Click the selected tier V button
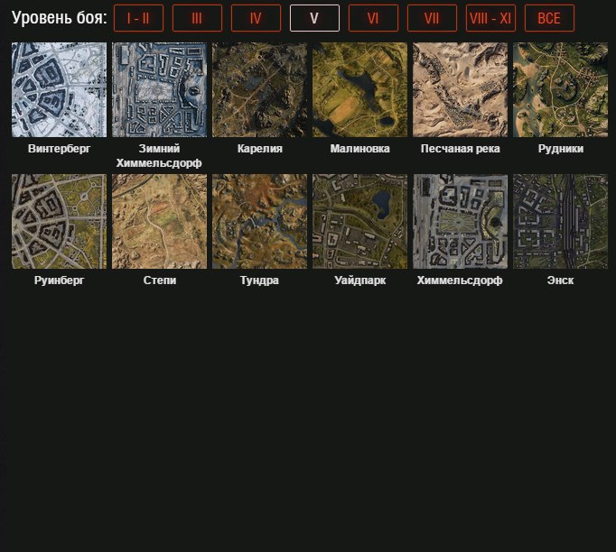Image resolution: width=616 pixels, height=552 pixels. pos(314,18)
